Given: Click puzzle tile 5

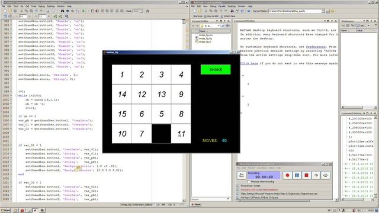Looking at the screenshot, I should coord(161,114).
